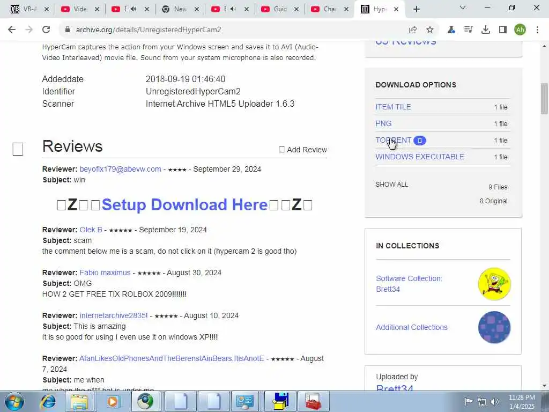Download the PNG file
This screenshot has height=412, width=549.
383,123
